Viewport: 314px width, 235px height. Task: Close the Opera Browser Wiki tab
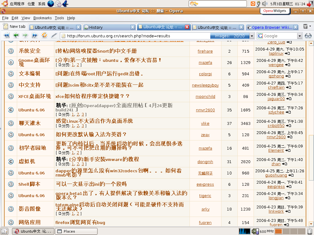[295, 27]
